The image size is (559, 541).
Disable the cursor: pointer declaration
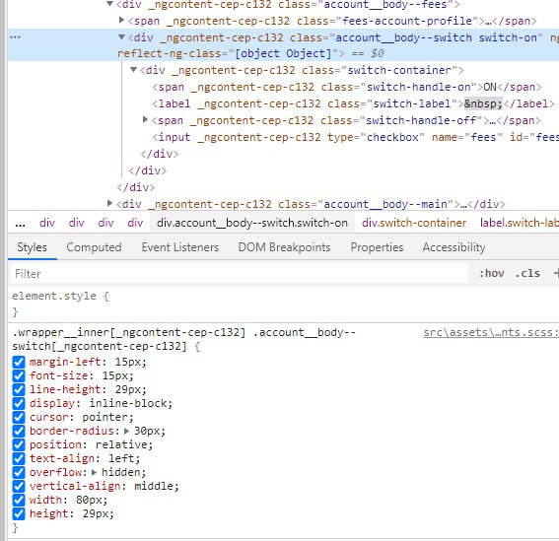pos(19,418)
